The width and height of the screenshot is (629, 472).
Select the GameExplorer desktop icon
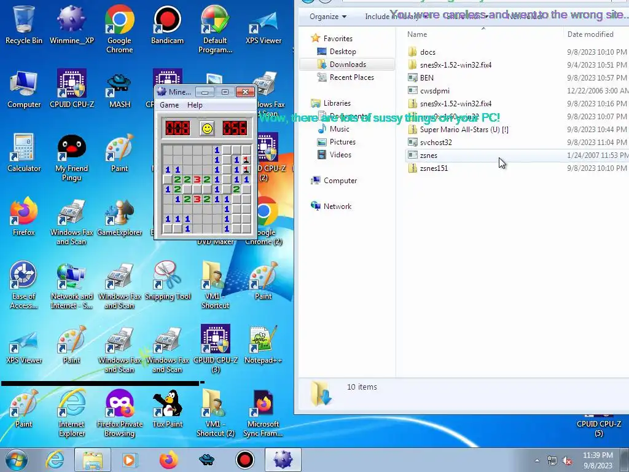(120, 216)
